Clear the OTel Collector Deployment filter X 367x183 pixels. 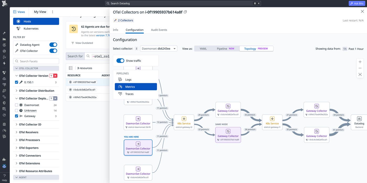click(x=55, y=98)
